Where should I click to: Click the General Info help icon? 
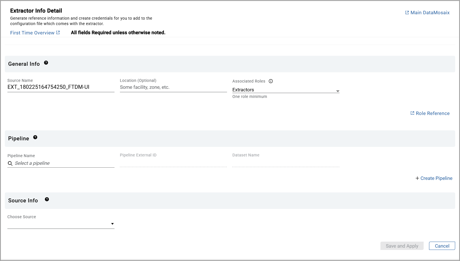(x=46, y=63)
